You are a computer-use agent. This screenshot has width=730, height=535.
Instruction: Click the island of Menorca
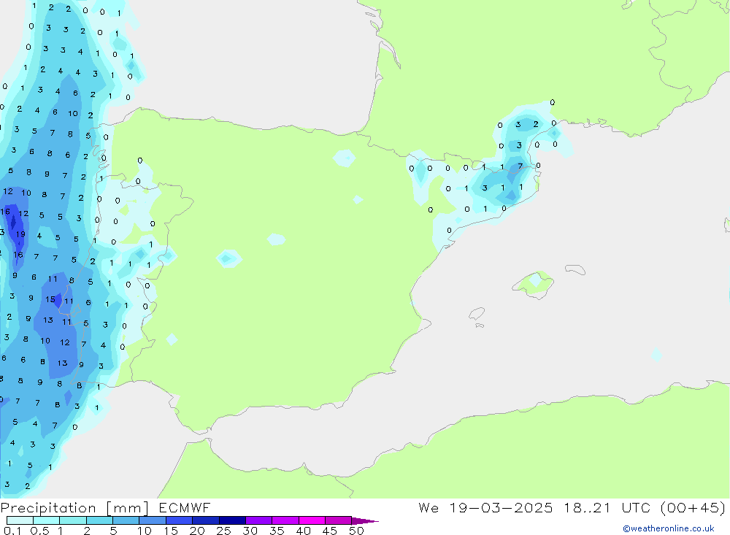(x=575, y=270)
